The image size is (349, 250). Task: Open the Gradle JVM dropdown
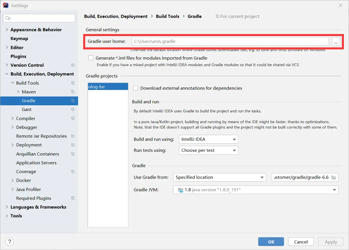pyautogui.click(x=256, y=190)
